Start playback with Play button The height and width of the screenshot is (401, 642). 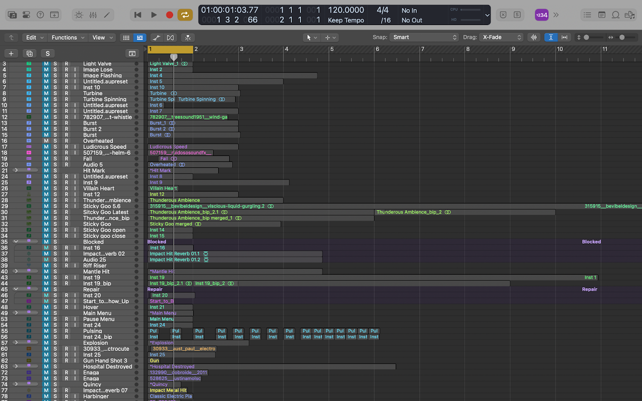click(154, 15)
